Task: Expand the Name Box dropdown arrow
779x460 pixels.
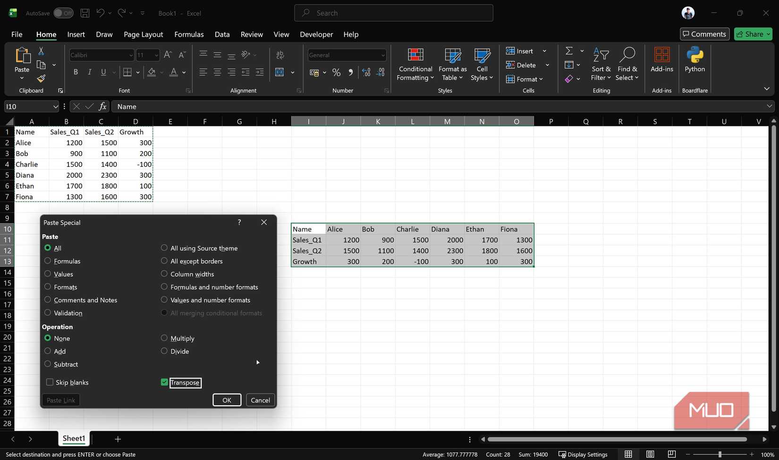Action: (55, 107)
